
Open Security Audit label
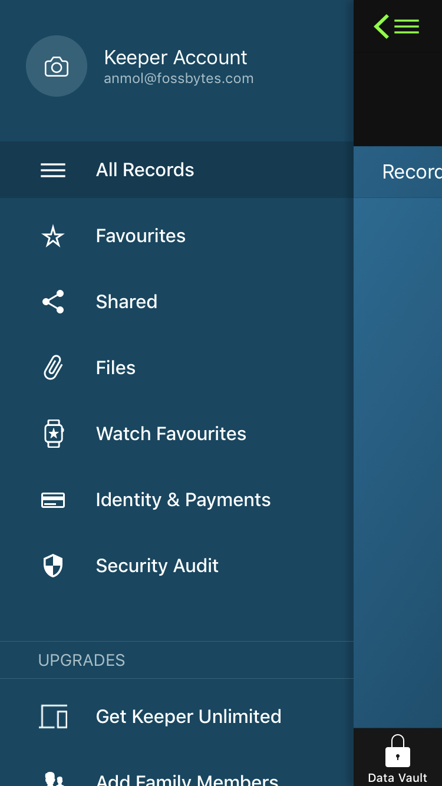[x=157, y=566]
